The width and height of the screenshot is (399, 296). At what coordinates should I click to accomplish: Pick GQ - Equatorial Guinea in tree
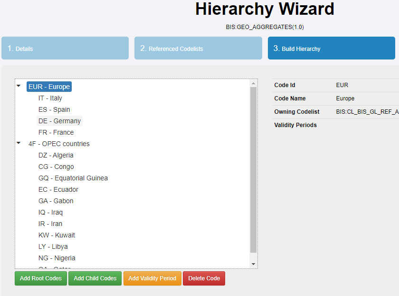[x=73, y=178]
